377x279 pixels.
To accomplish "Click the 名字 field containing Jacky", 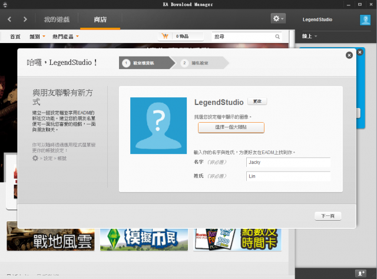I will coord(288,162).
